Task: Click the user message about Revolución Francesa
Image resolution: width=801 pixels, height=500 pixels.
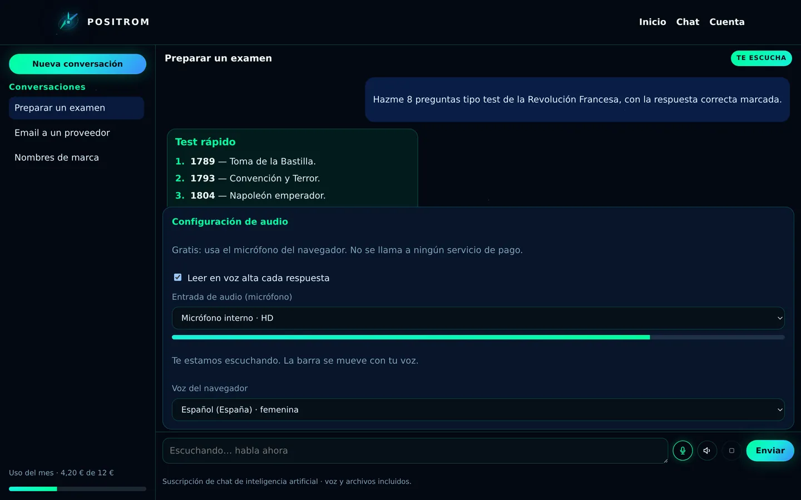Action: pos(577,99)
